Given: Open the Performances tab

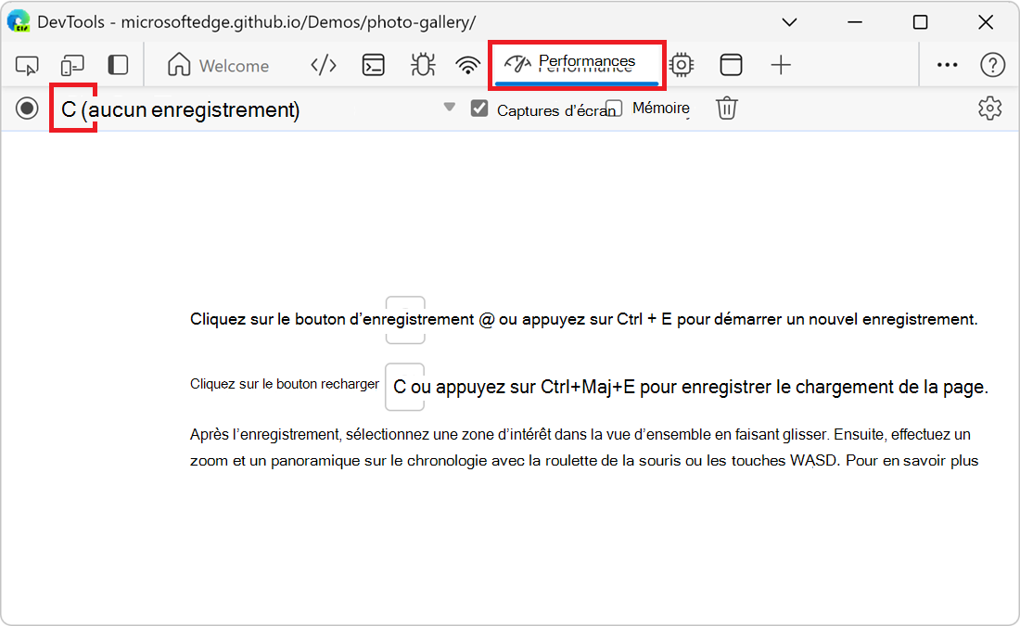Looking at the screenshot, I should [575, 65].
